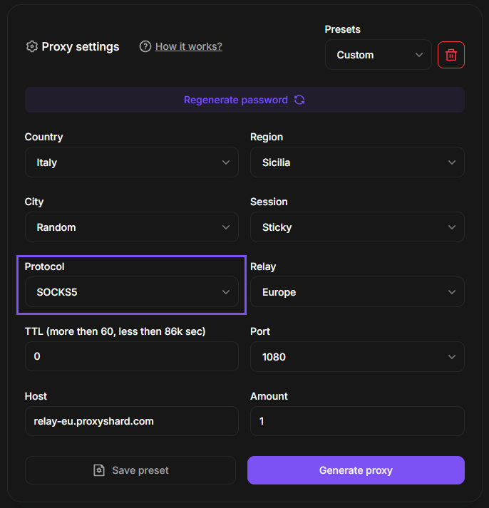The height and width of the screenshot is (508, 489).
Task: Expand the Protocol dropdown showing SOCKS5
Action: [131, 292]
